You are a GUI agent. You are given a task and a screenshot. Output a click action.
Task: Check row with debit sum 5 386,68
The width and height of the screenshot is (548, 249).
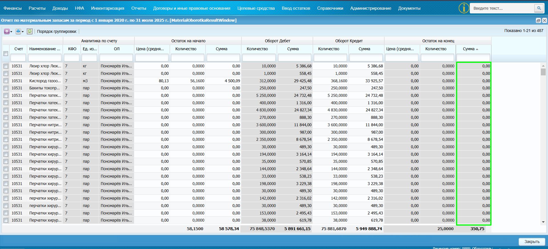point(6,66)
